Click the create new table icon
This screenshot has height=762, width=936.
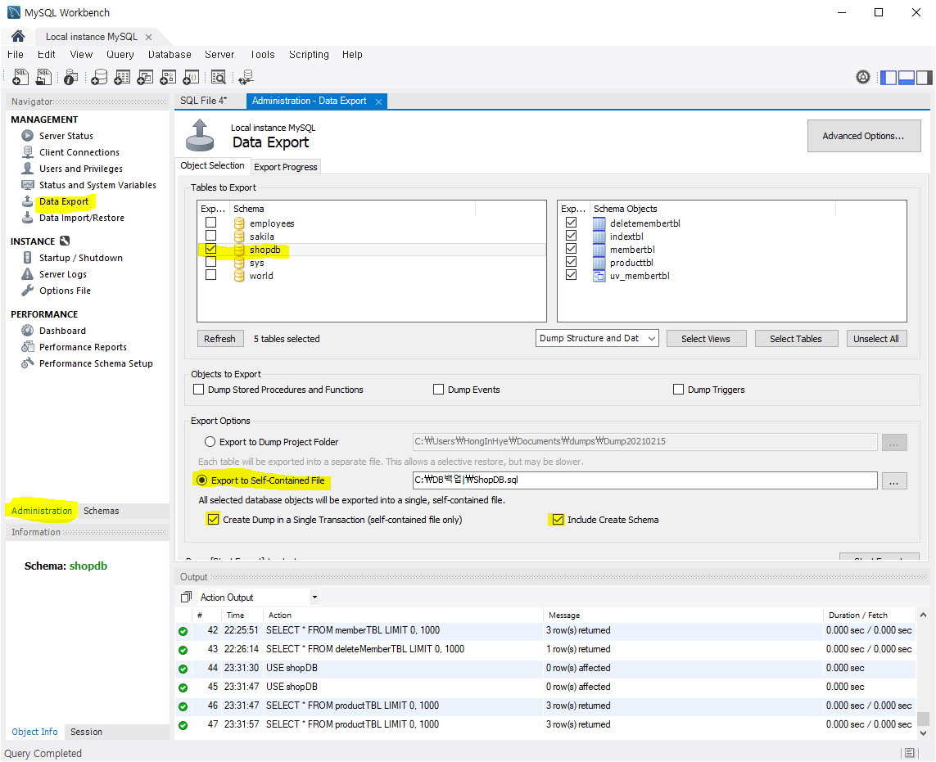(x=122, y=77)
